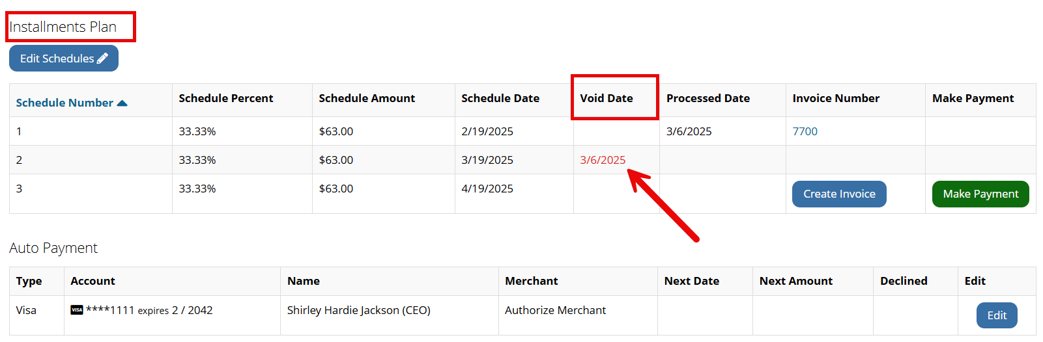This screenshot has width=1043, height=342.
Task: Create invoice for schedule 3
Action: 839,194
